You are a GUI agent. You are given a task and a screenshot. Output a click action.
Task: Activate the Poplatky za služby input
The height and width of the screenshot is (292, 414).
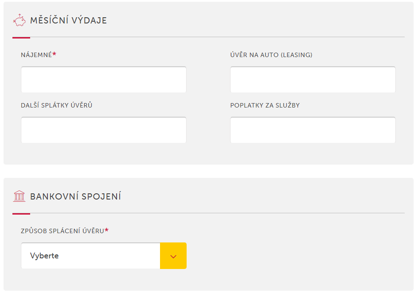tap(312, 131)
